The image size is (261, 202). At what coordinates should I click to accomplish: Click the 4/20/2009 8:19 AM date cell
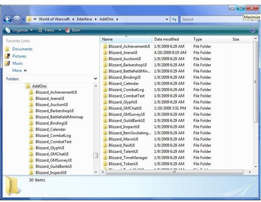point(170,52)
